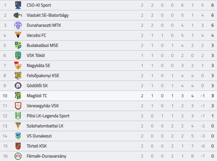Click the Gödöllői SK round emblem

tap(18, 86)
